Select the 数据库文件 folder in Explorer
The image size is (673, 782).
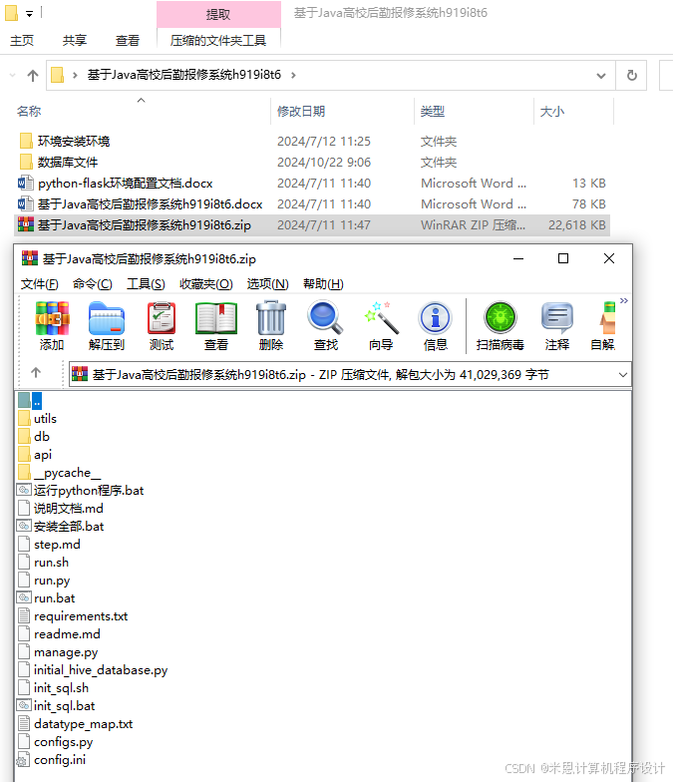(58, 162)
